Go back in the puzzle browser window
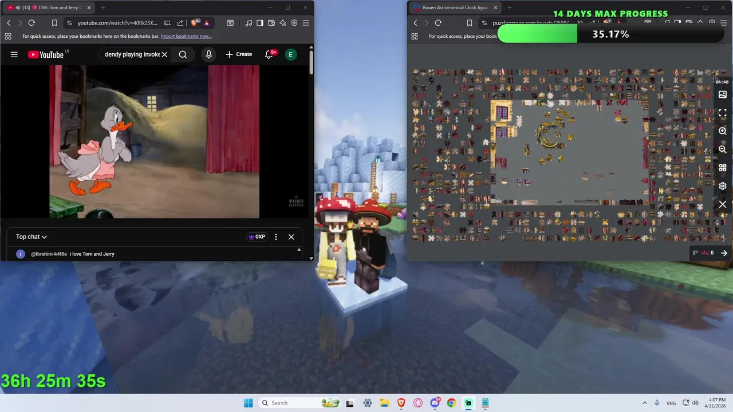Viewport: 733px width, 412px height. [x=415, y=23]
